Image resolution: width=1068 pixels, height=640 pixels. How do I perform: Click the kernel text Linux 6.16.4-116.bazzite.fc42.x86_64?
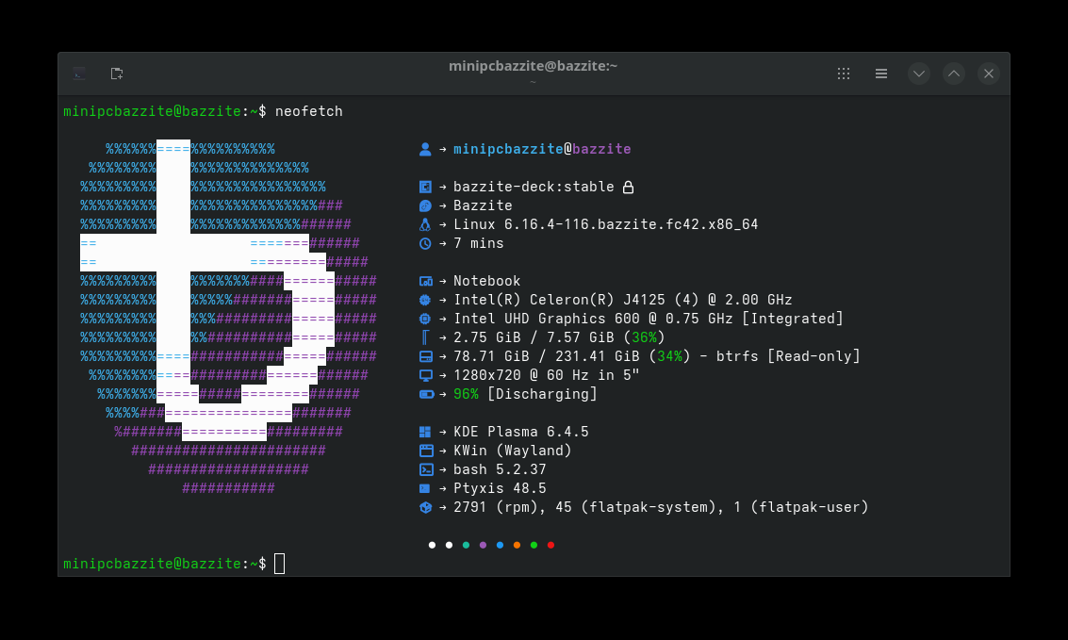click(x=605, y=224)
